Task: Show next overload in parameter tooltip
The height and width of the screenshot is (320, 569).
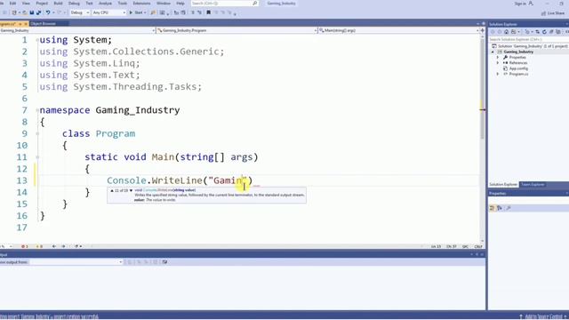Action: click(x=131, y=190)
